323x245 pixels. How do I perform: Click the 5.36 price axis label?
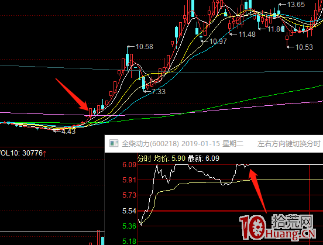(129, 226)
